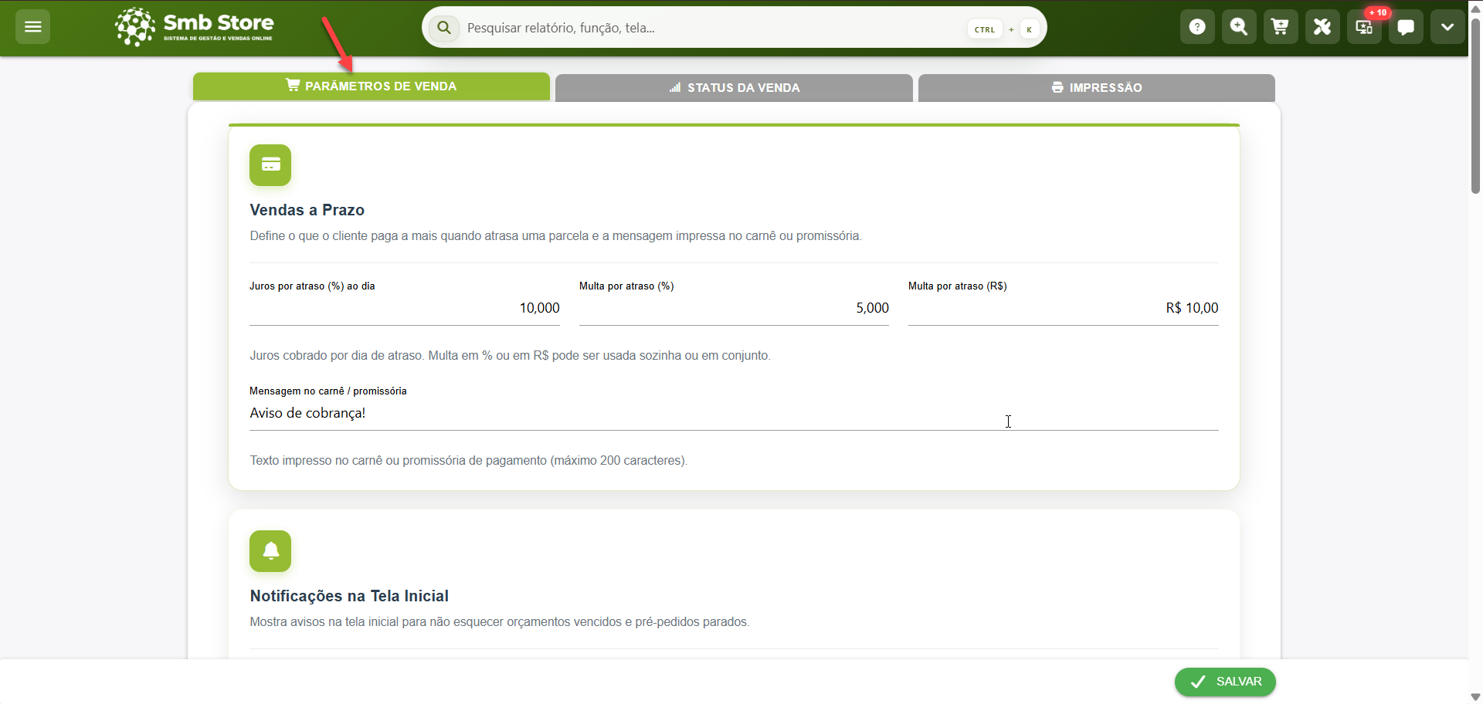Image resolution: width=1483 pixels, height=704 pixels.
Task: Open the shopping cart icon in header
Action: pyautogui.click(x=1281, y=27)
